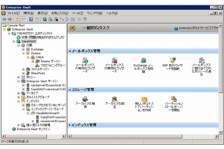
Task: Select the Exchange target node
Action: (37, 49)
